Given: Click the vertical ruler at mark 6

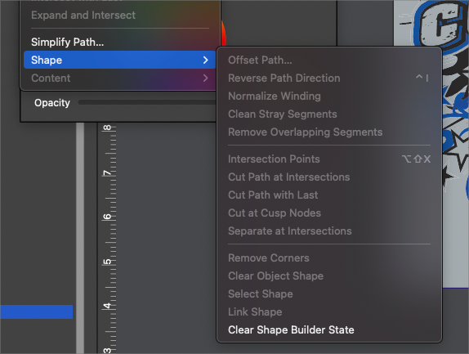Looking at the screenshot, I should (108, 216).
